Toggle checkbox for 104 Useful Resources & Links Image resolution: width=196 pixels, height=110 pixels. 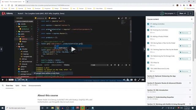click(148, 68)
